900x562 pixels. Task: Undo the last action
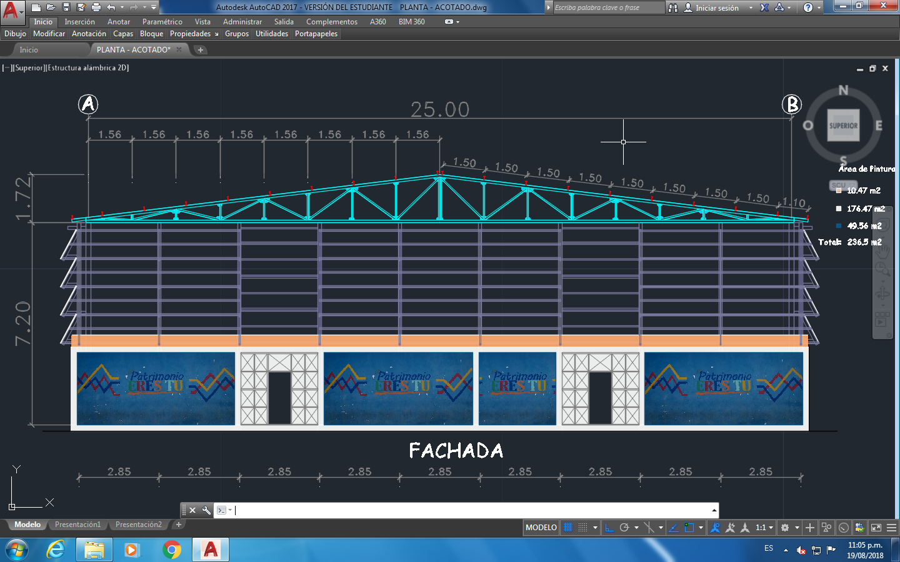(x=111, y=7)
